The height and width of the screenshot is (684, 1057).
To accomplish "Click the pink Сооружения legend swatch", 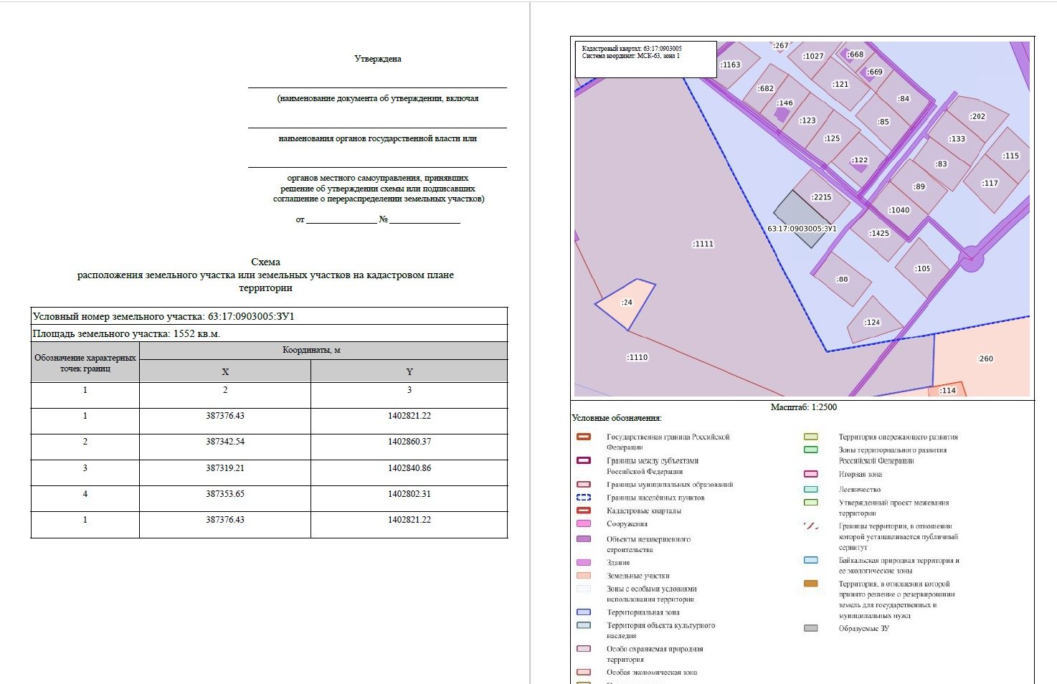I will (584, 523).
